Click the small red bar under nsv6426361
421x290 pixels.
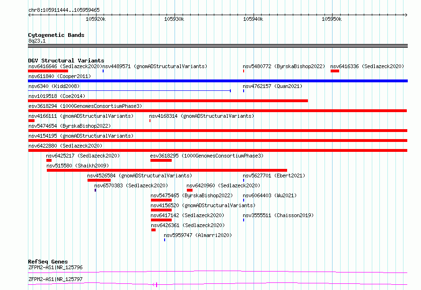coord(153,230)
